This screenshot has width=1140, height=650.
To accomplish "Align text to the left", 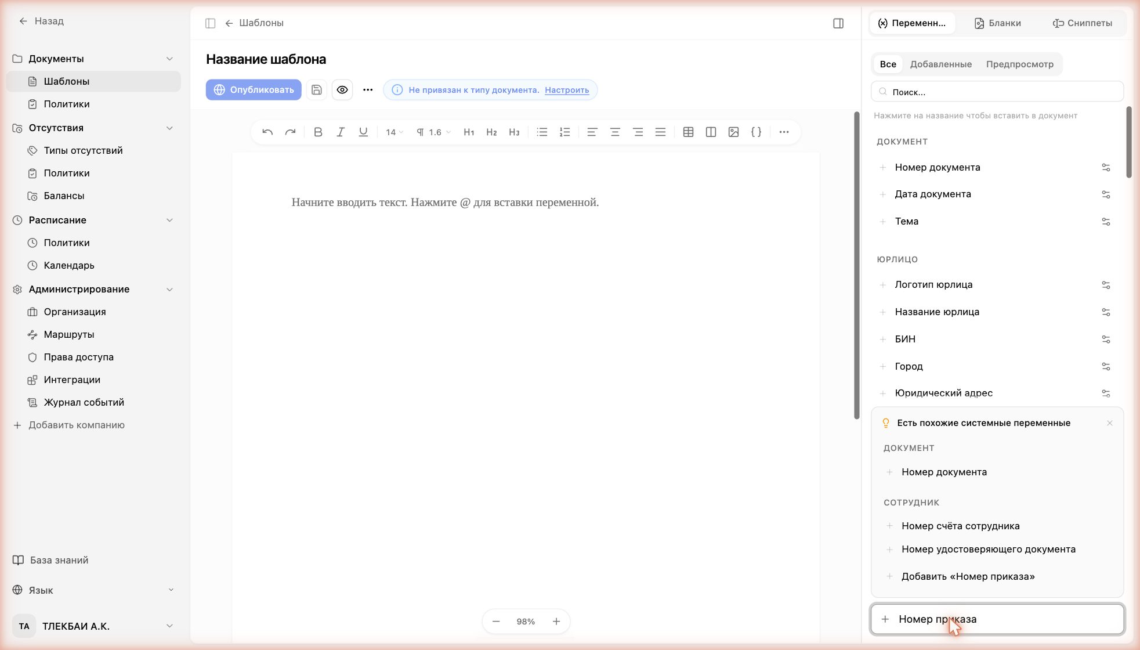I will (x=592, y=132).
